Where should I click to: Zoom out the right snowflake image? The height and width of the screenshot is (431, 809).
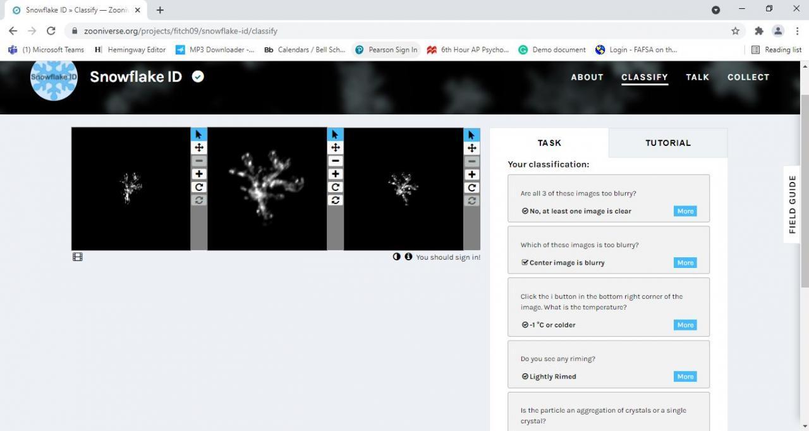click(x=471, y=161)
